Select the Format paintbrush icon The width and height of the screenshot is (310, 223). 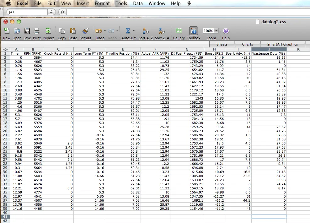coord(85,31)
